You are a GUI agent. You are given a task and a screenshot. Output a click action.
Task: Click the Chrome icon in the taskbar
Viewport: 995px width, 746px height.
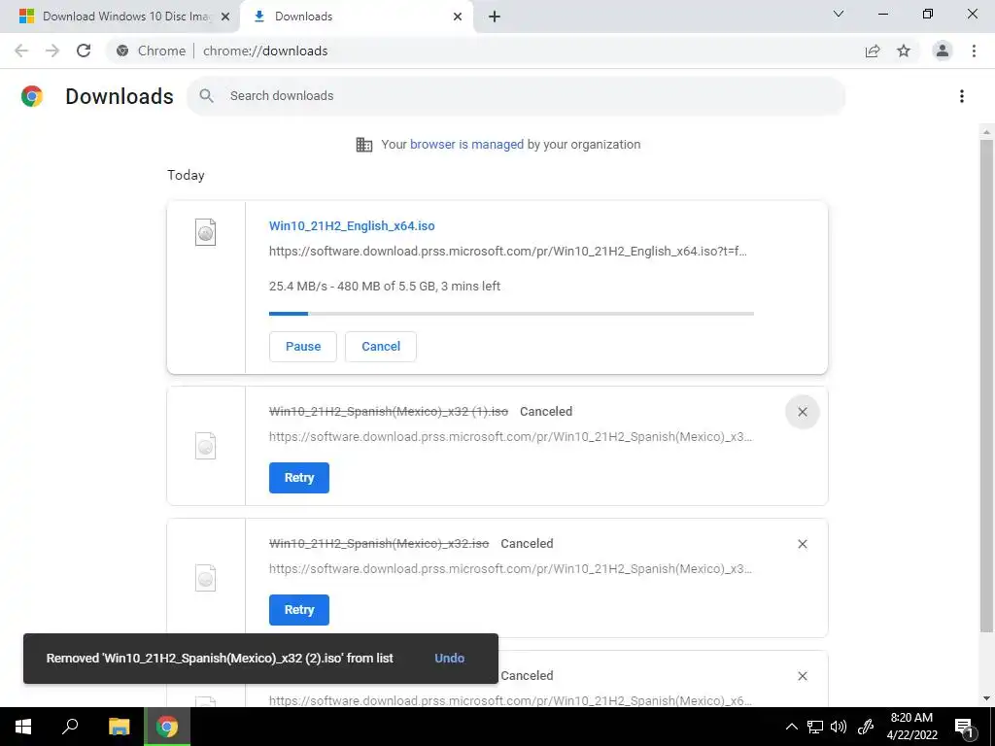click(x=167, y=727)
